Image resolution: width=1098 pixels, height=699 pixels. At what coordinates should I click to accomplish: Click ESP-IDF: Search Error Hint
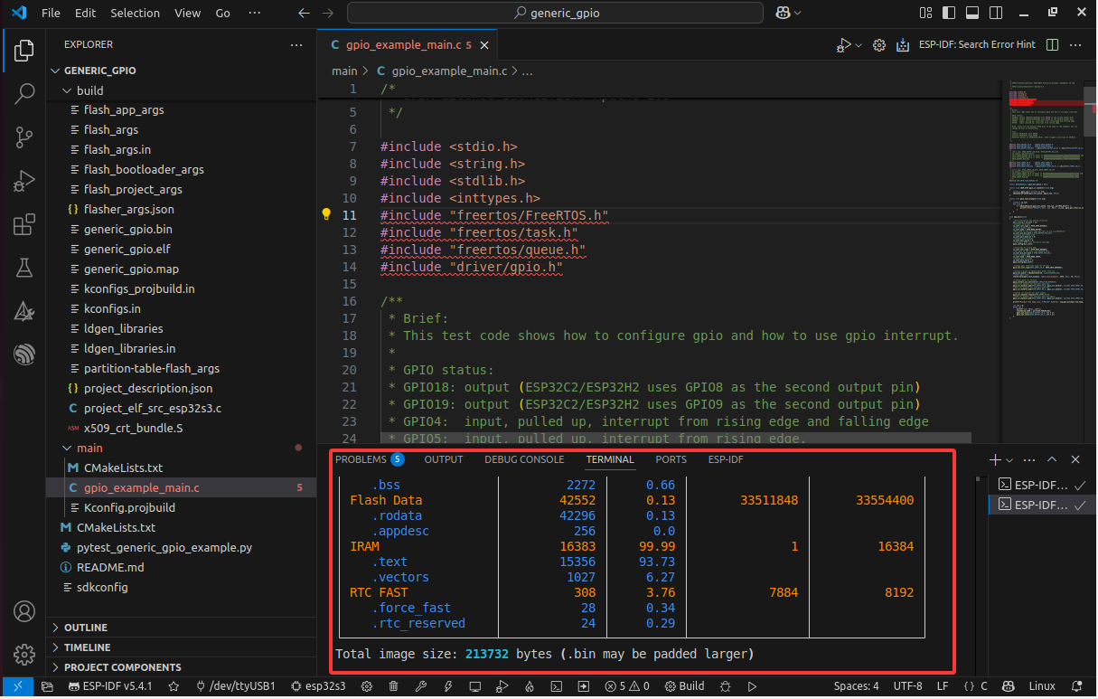point(978,43)
